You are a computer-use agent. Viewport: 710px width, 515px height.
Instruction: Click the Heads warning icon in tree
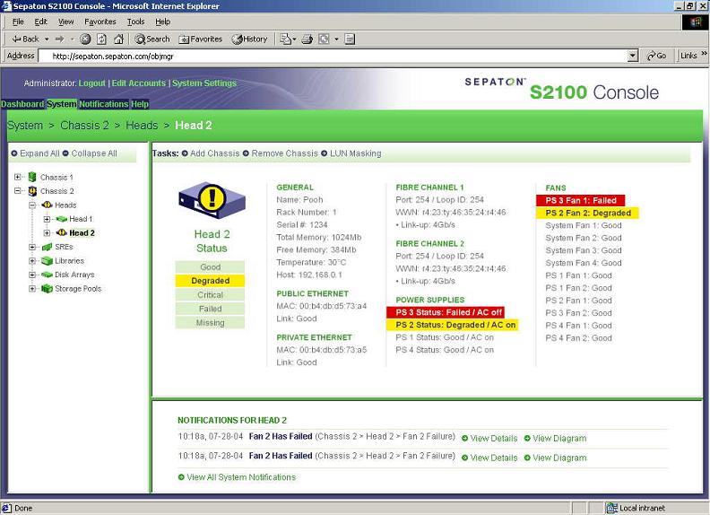48,205
